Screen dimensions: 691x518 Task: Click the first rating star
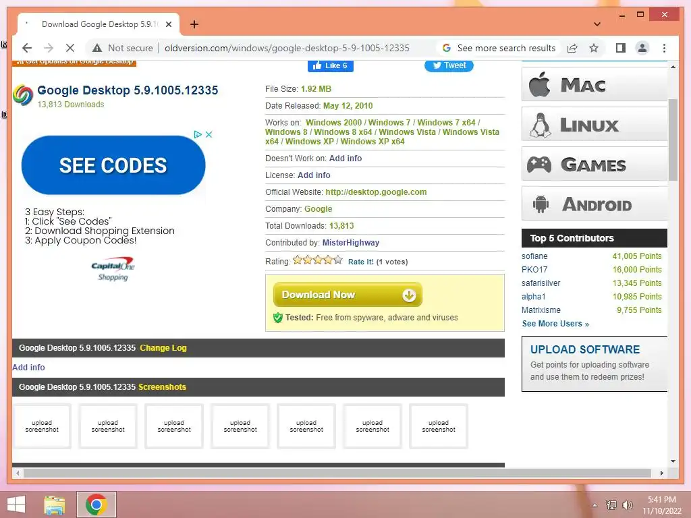point(298,260)
